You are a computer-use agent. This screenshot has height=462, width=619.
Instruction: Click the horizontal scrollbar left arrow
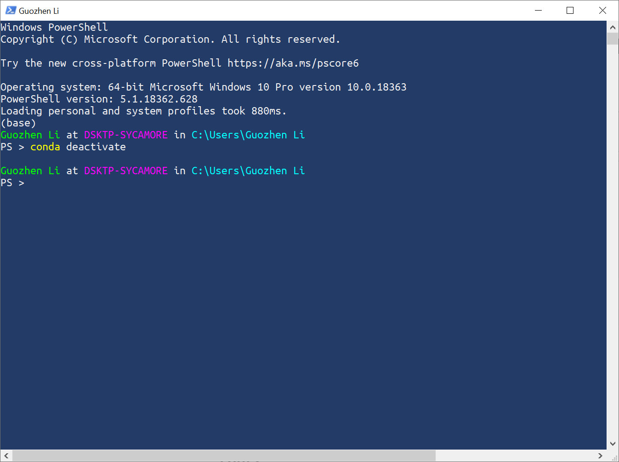point(6,456)
